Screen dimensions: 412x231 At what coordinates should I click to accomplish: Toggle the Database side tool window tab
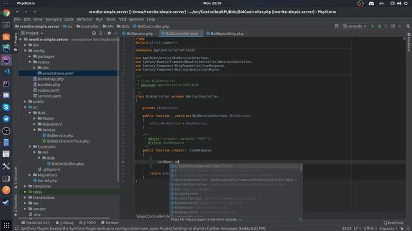pyautogui.click(x=409, y=42)
